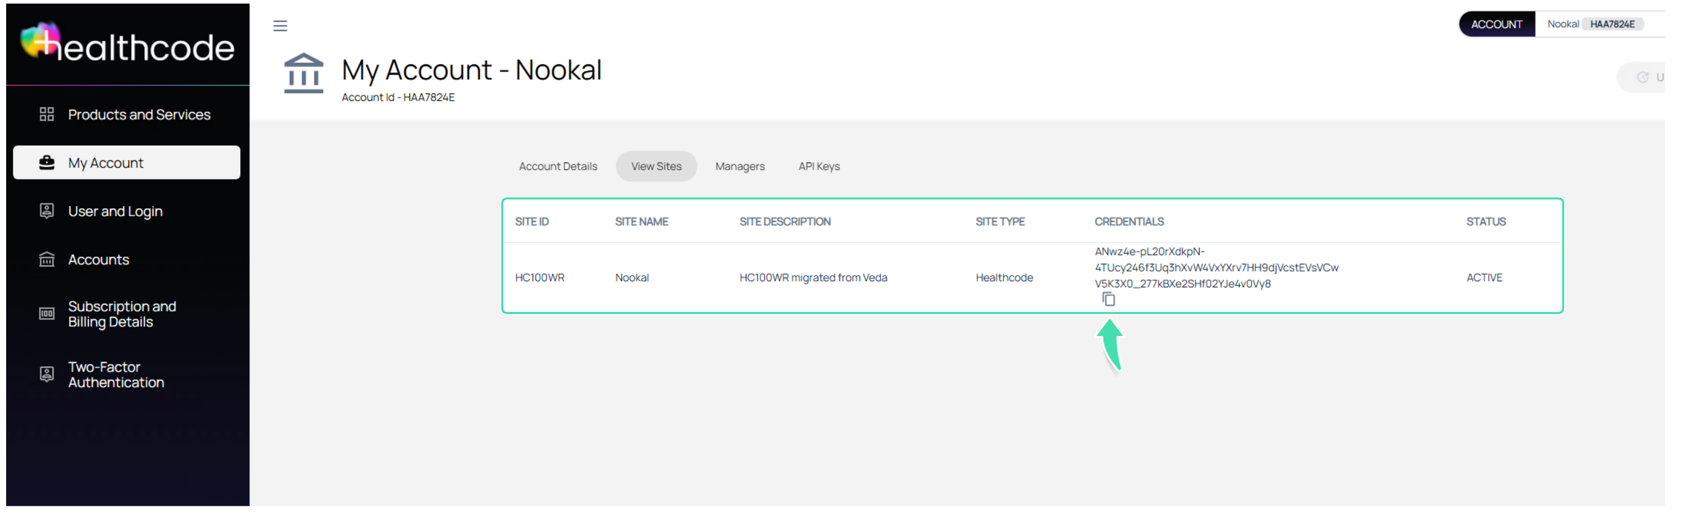Open the Managers tab

click(x=739, y=166)
